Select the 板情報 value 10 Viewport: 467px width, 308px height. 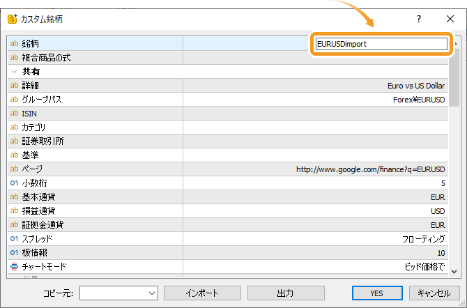[441, 253]
